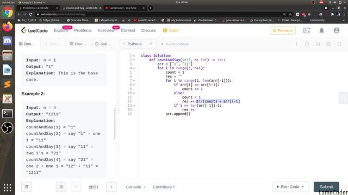This screenshot has width=348, height=195.
Task: Reload the page in Chrome
Action: (30, 14)
